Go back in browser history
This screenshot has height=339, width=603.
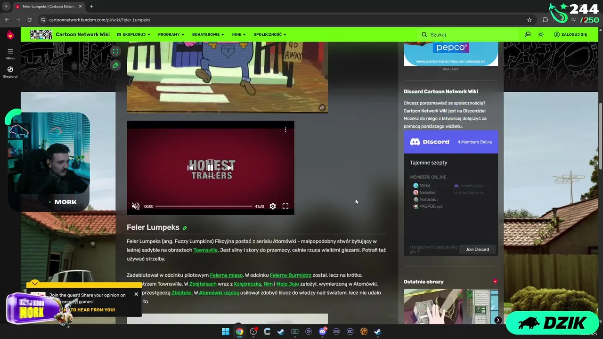click(x=7, y=20)
